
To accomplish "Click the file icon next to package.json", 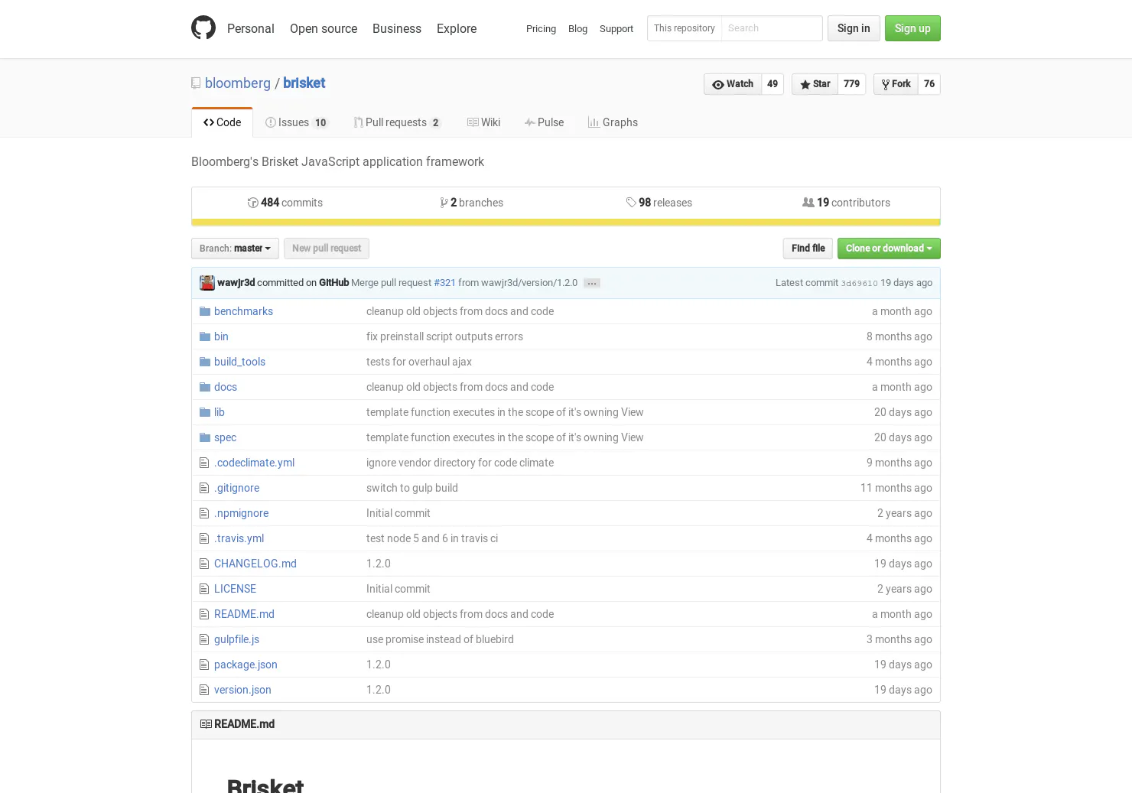I will [x=204, y=665].
